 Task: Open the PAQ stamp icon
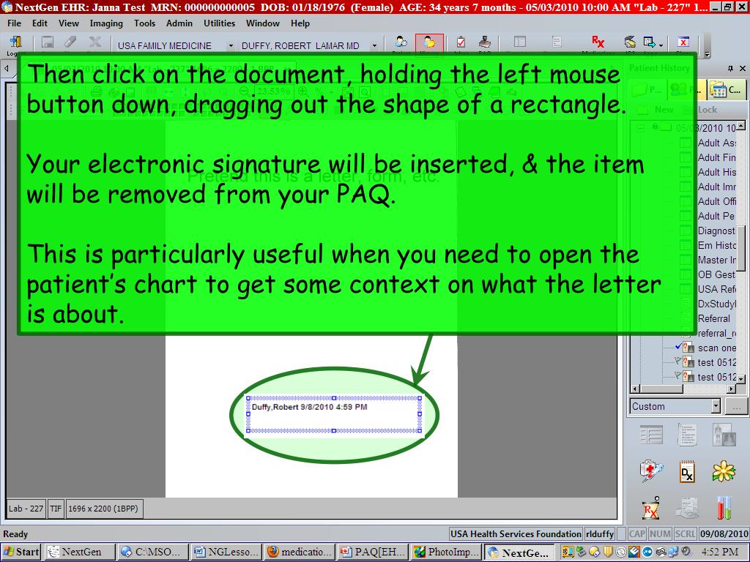pyautogui.click(x=485, y=42)
